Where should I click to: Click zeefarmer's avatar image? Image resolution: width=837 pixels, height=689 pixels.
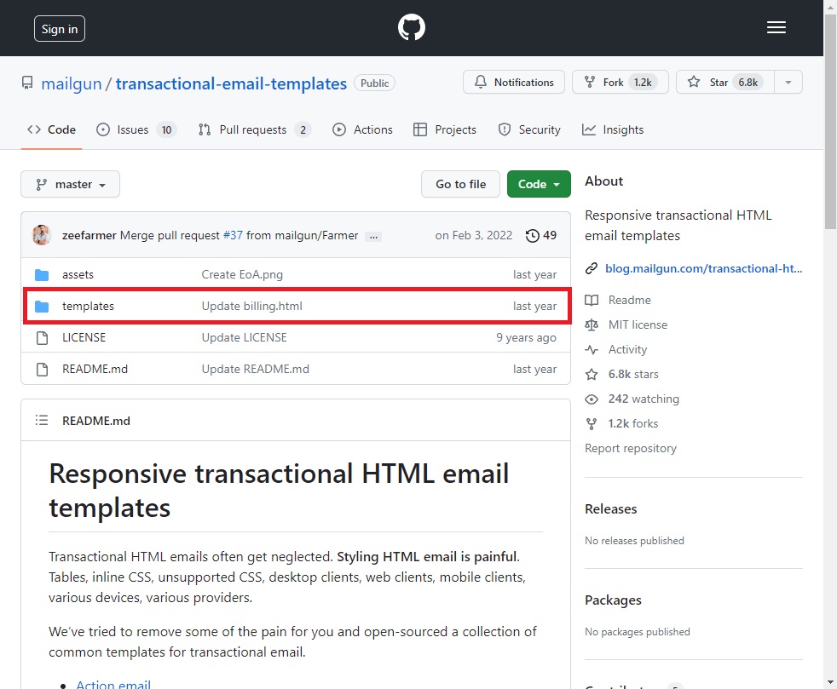[42, 235]
